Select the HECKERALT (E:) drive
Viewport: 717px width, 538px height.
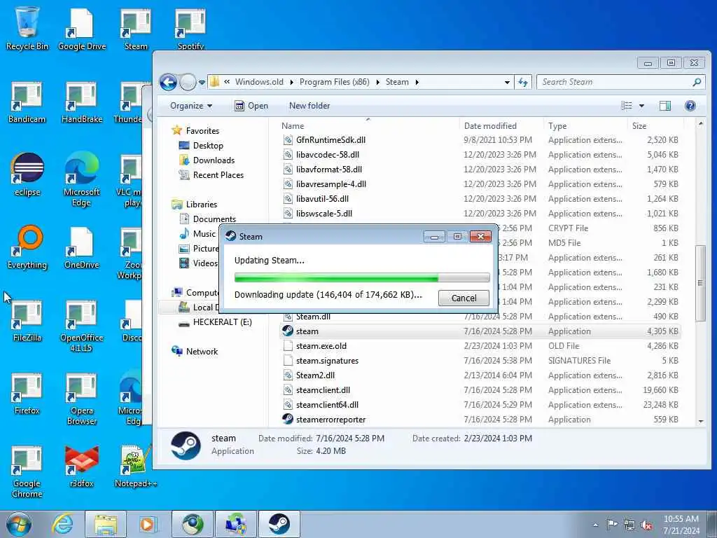(x=222, y=322)
